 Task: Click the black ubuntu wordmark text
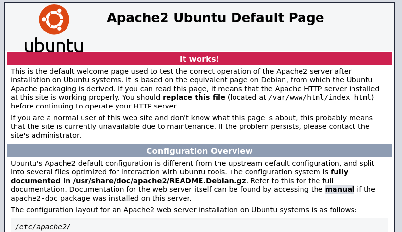tap(53, 45)
